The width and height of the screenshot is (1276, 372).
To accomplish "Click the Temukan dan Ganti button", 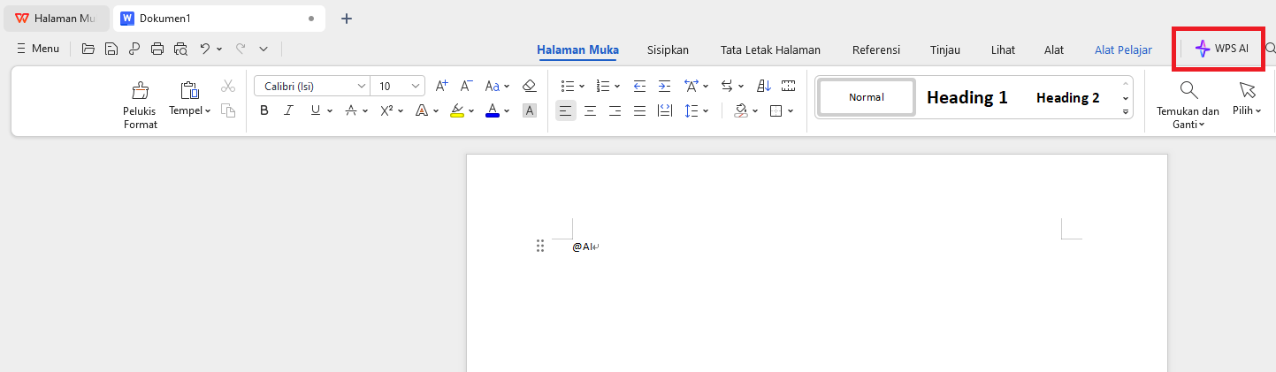I will (x=1188, y=104).
